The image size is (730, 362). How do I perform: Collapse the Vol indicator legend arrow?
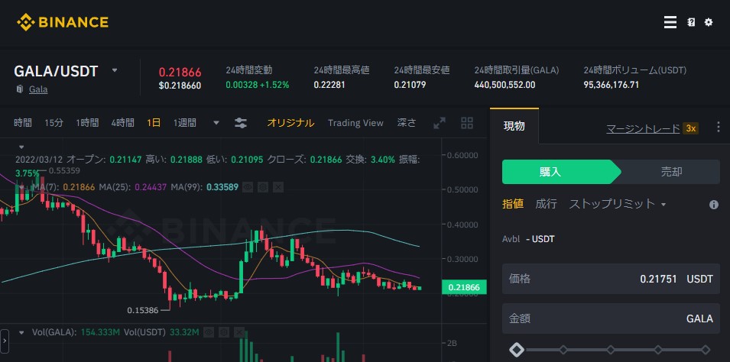click(x=21, y=332)
